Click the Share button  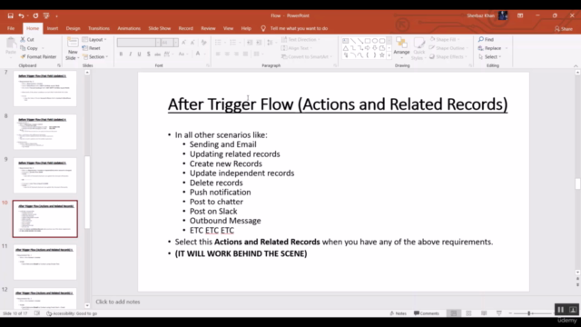[x=564, y=29]
